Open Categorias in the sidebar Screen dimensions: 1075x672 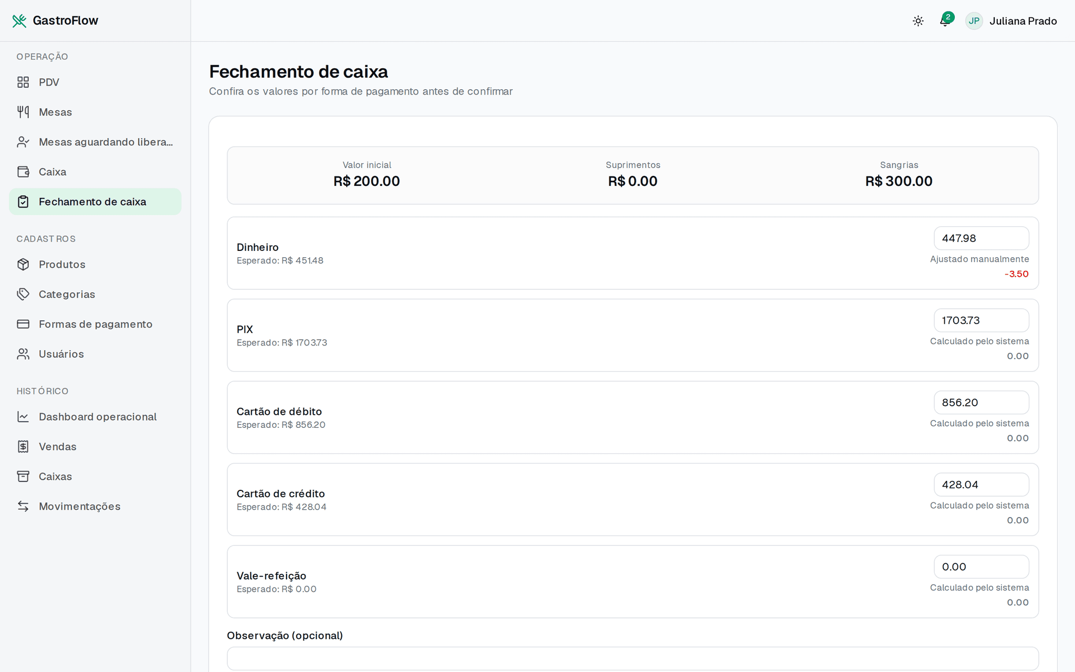click(95, 295)
